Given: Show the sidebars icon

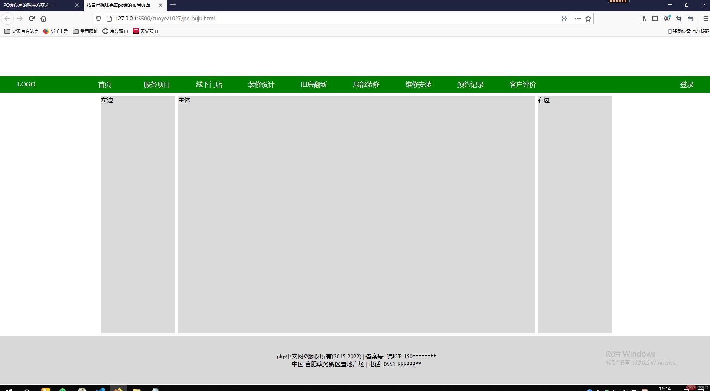Looking at the screenshot, I should point(655,19).
